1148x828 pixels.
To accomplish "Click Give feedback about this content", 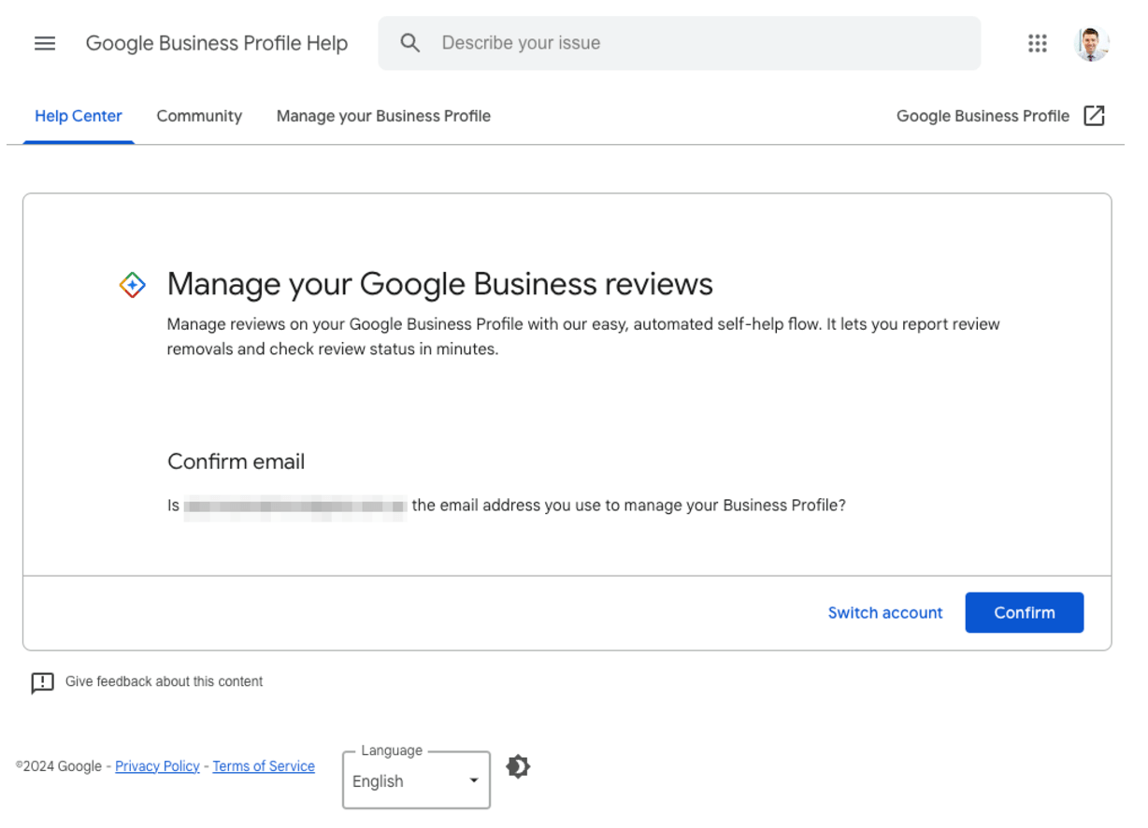I will point(164,682).
